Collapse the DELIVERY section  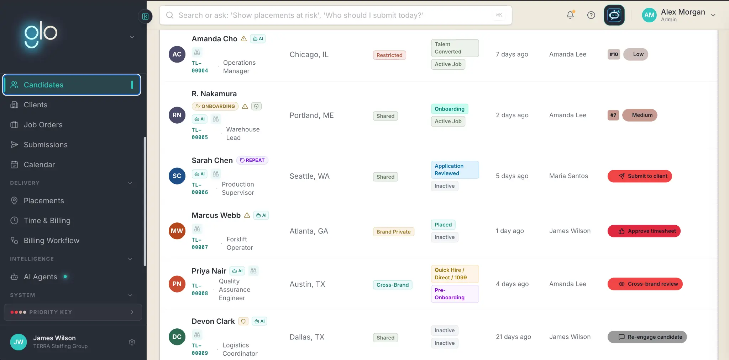(130, 183)
